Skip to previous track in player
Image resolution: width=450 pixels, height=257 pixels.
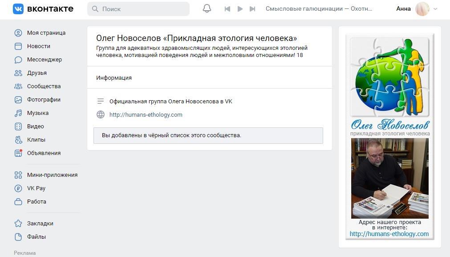[227, 9]
